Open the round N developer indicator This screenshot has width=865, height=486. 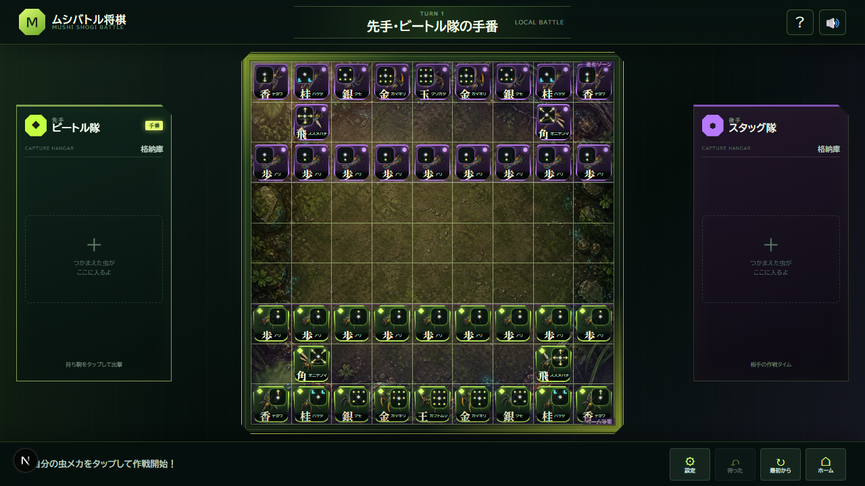(x=26, y=460)
